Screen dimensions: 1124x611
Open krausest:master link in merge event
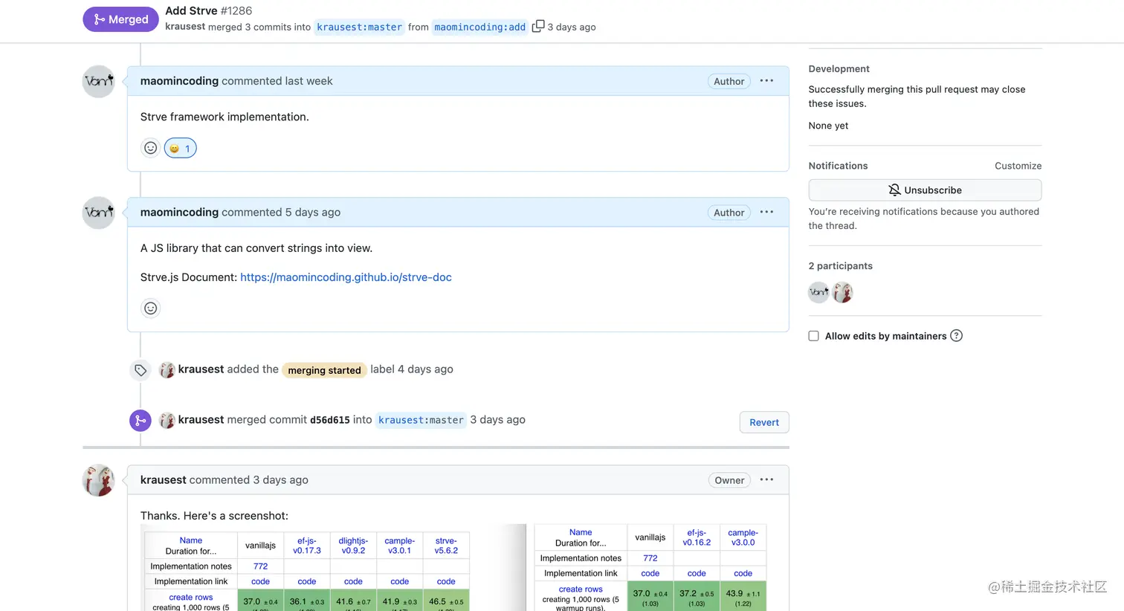pyautogui.click(x=421, y=420)
